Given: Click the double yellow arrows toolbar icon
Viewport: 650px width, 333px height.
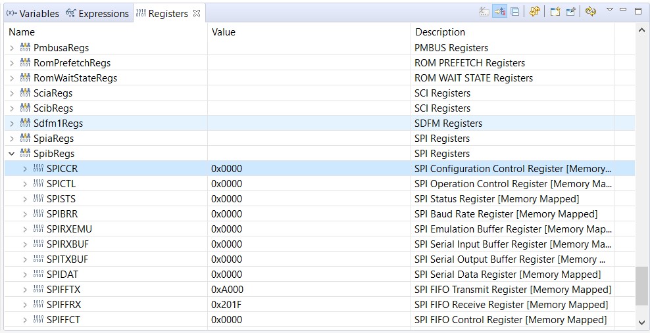Looking at the screenshot, I should tap(535, 12).
